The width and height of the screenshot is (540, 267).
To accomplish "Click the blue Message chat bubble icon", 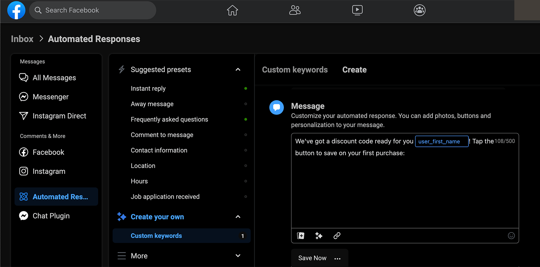I will point(276,107).
